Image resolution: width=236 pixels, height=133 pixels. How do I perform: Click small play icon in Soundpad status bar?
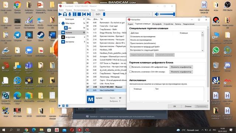pos(60,106)
